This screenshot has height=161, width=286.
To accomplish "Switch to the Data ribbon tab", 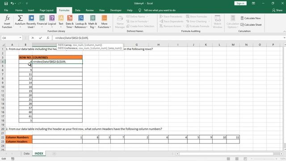I will (77, 10).
